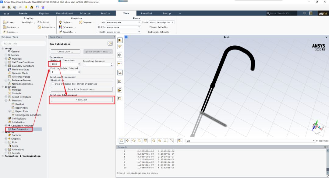Expand the Boundary Conditions node
Image resolution: width=329 pixels, height=178 pixels.
click(x=6, y=66)
